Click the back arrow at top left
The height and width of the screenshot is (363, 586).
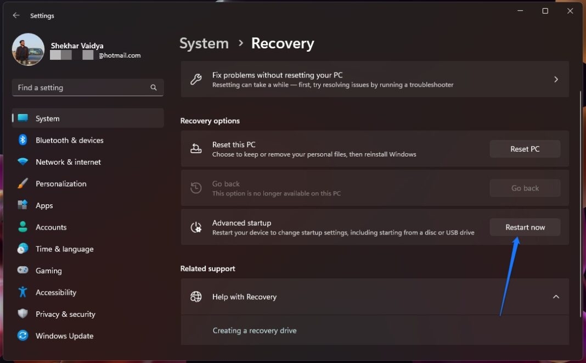tap(16, 15)
